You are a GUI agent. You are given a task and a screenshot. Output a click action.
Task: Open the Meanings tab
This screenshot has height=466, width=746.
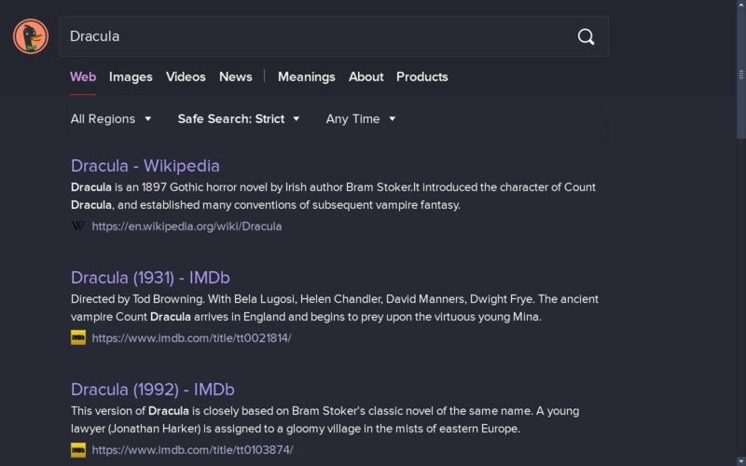307,77
